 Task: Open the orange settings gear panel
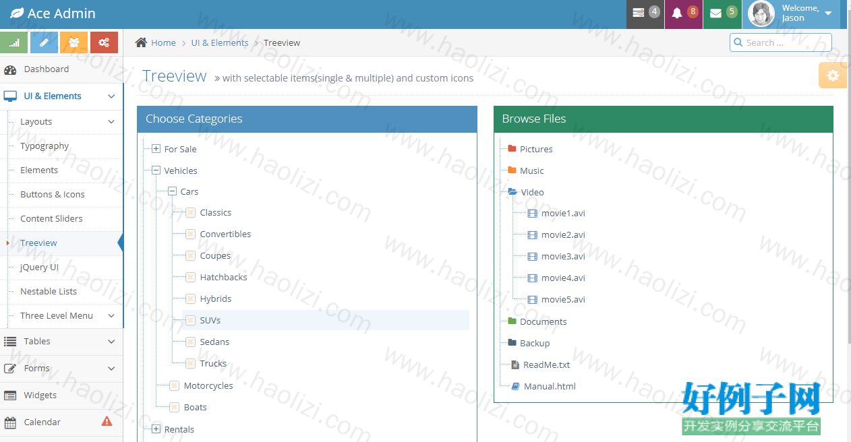pyautogui.click(x=833, y=75)
